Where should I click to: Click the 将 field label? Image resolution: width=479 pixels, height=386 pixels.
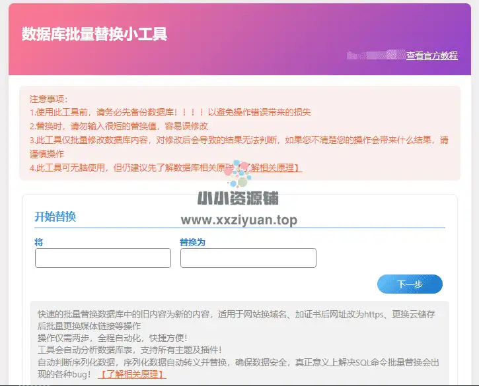[x=39, y=242]
